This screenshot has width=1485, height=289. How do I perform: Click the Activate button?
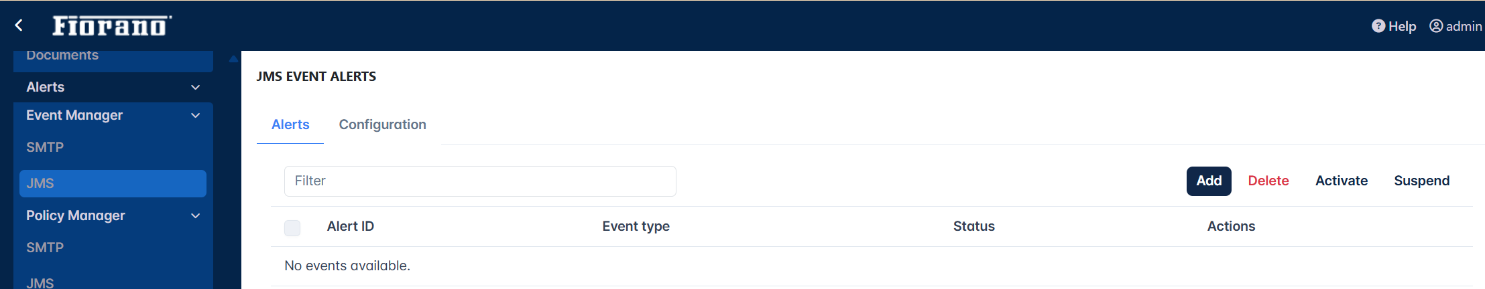point(1342,181)
